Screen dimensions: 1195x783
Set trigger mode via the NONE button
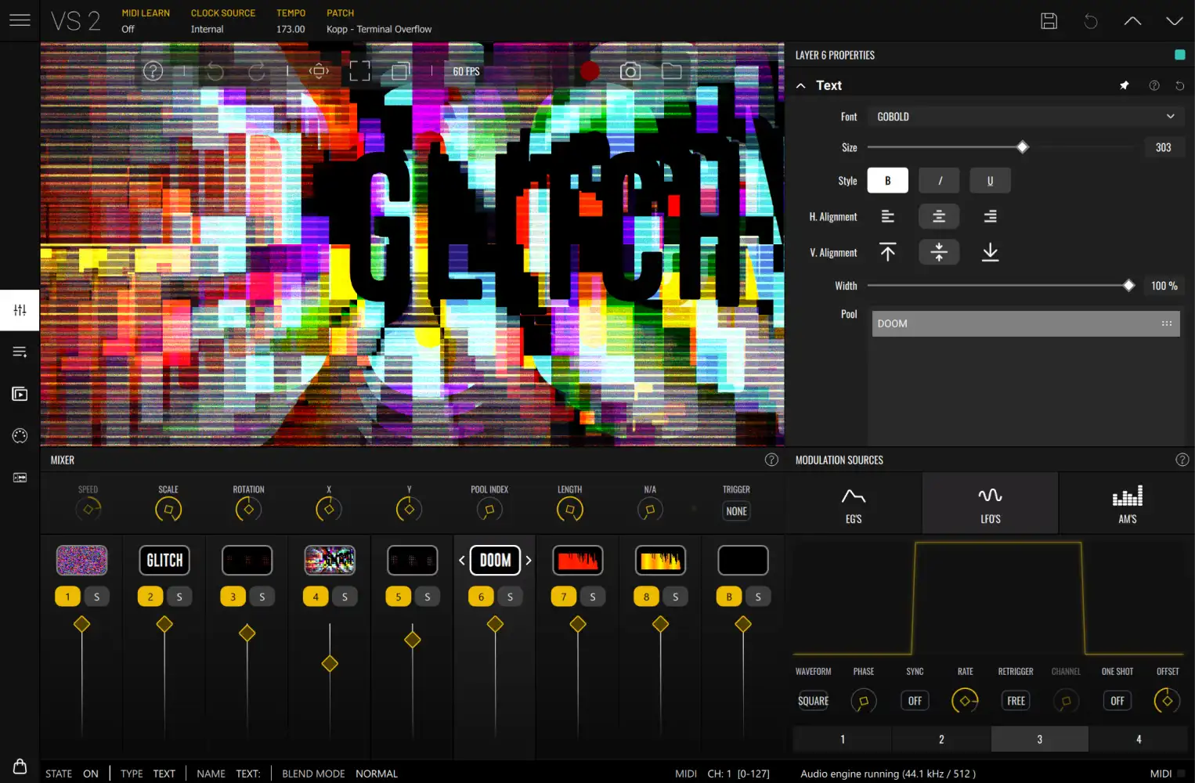click(736, 511)
